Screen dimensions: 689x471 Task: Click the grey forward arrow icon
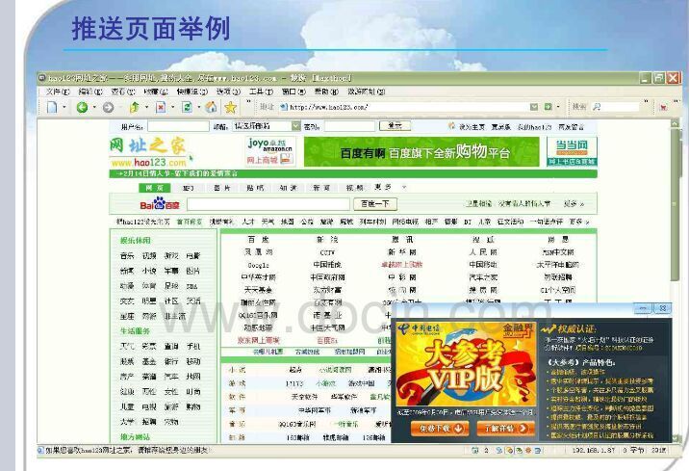point(108,107)
